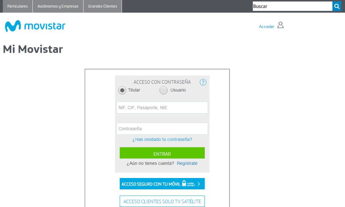Screen dimensions: 345x207
Task: Click the Regístrate link
Action: [187, 163]
